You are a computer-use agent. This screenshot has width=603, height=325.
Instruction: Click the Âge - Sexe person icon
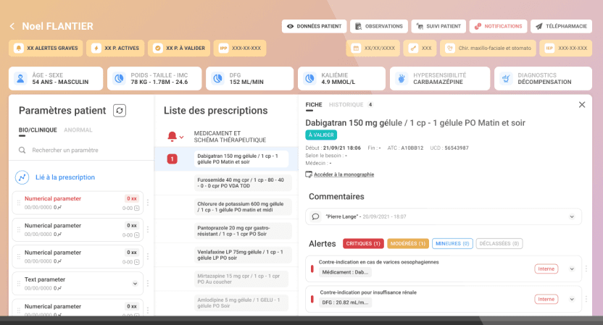point(20,78)
